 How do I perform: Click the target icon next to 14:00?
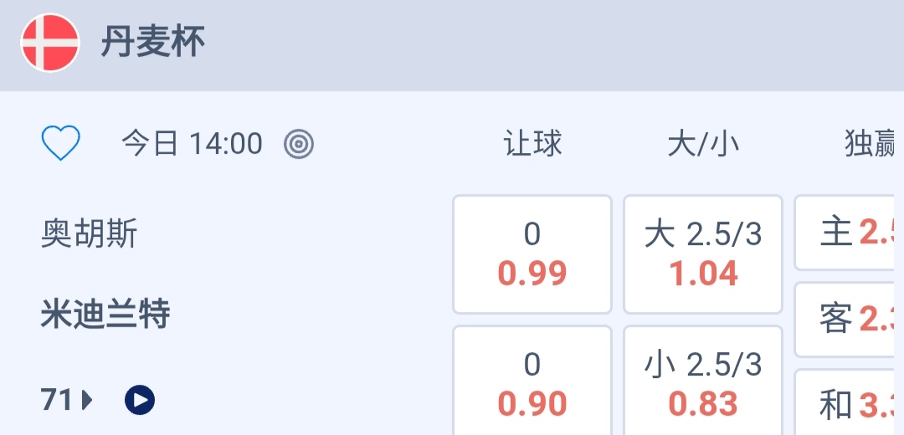click(x=299, y=144)
